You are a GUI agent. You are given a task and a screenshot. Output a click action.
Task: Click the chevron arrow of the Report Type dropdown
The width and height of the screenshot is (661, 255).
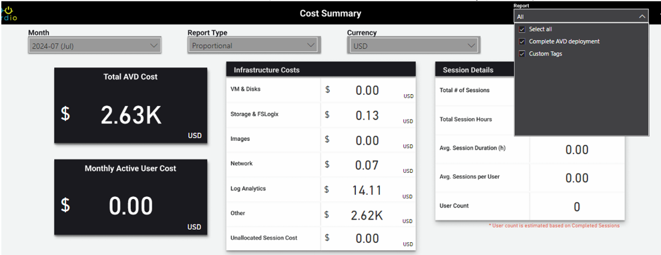[311, 45]
